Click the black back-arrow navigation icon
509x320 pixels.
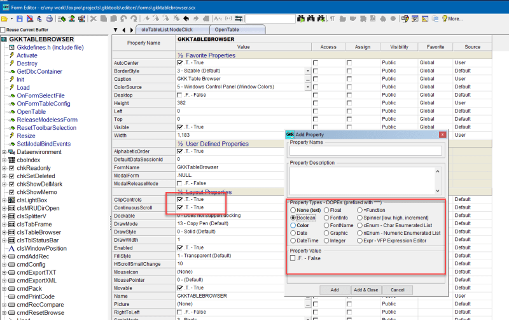pos(186,19)
